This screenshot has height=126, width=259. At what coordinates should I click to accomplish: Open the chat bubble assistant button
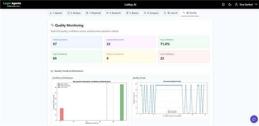point(254,119)
